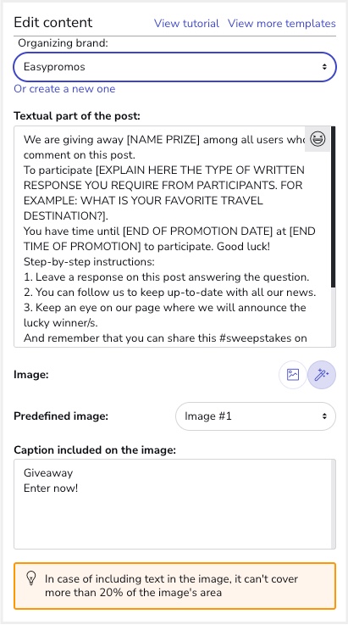Click the caption text area scrollbar

click(334, 505)
